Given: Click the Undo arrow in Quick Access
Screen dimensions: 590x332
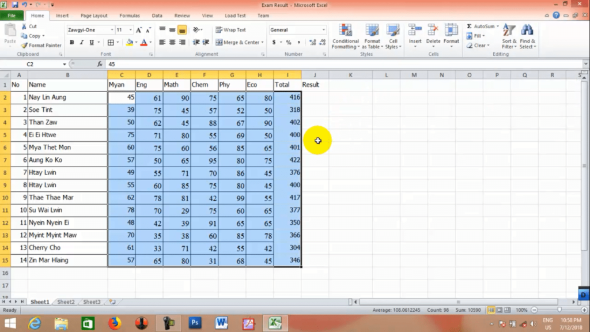Looking at the screenshot, I should point(24,5).
